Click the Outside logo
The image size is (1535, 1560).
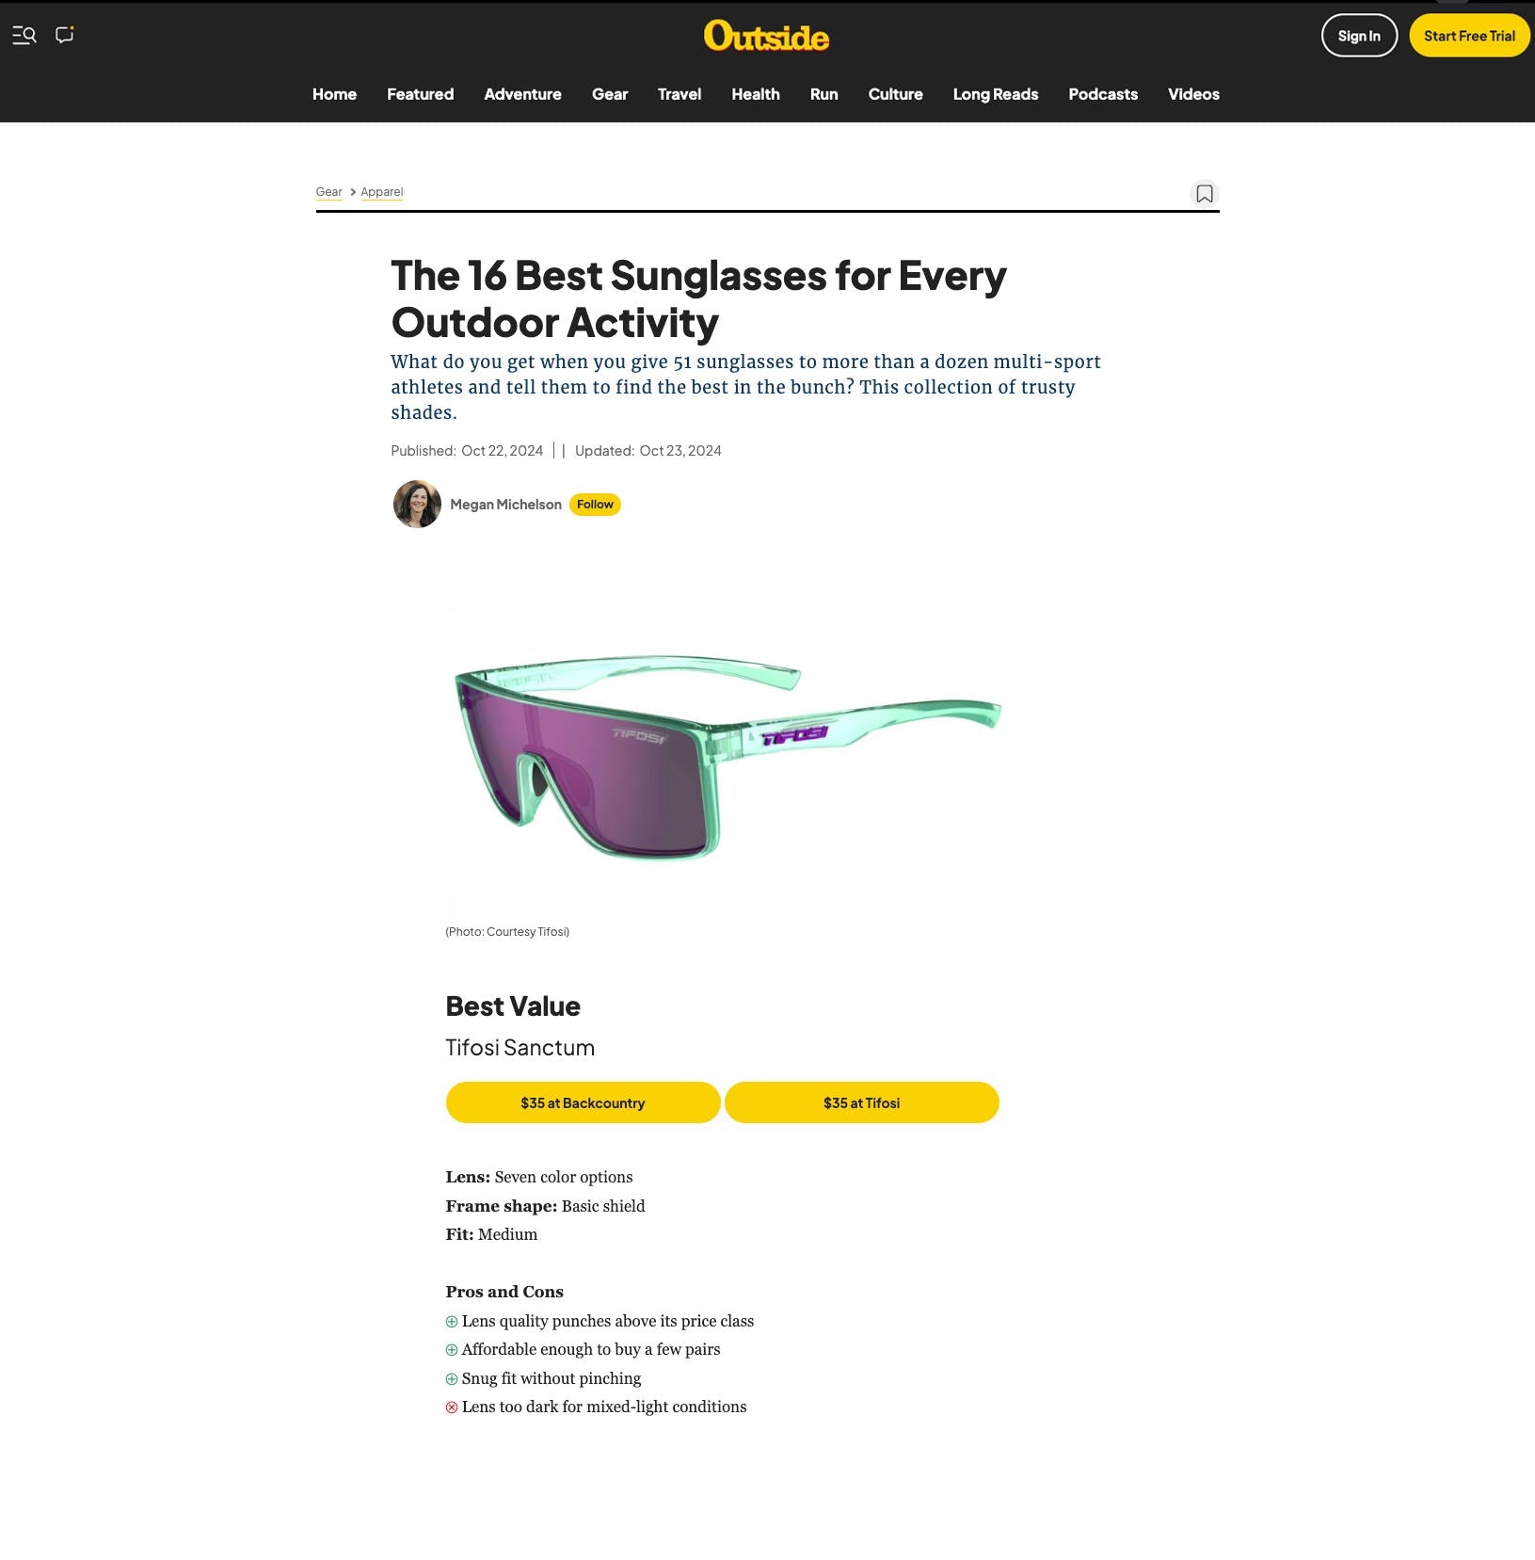point(766,37)
